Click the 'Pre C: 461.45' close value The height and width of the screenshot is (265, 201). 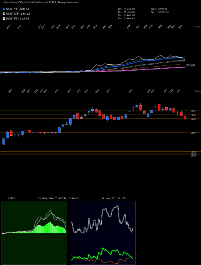(x=126, y=18)
